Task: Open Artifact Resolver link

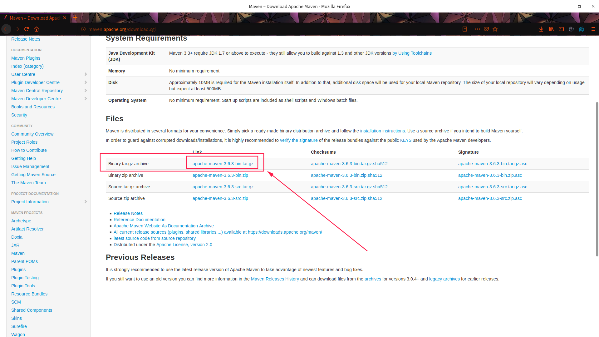Action: tap(27, 229)
